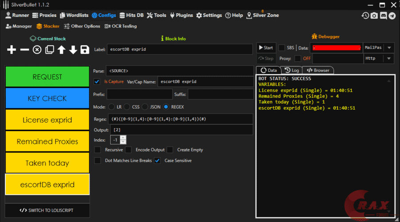
Task: Select the yellow Remained Proxies block
Action: (x=47, y=142)
